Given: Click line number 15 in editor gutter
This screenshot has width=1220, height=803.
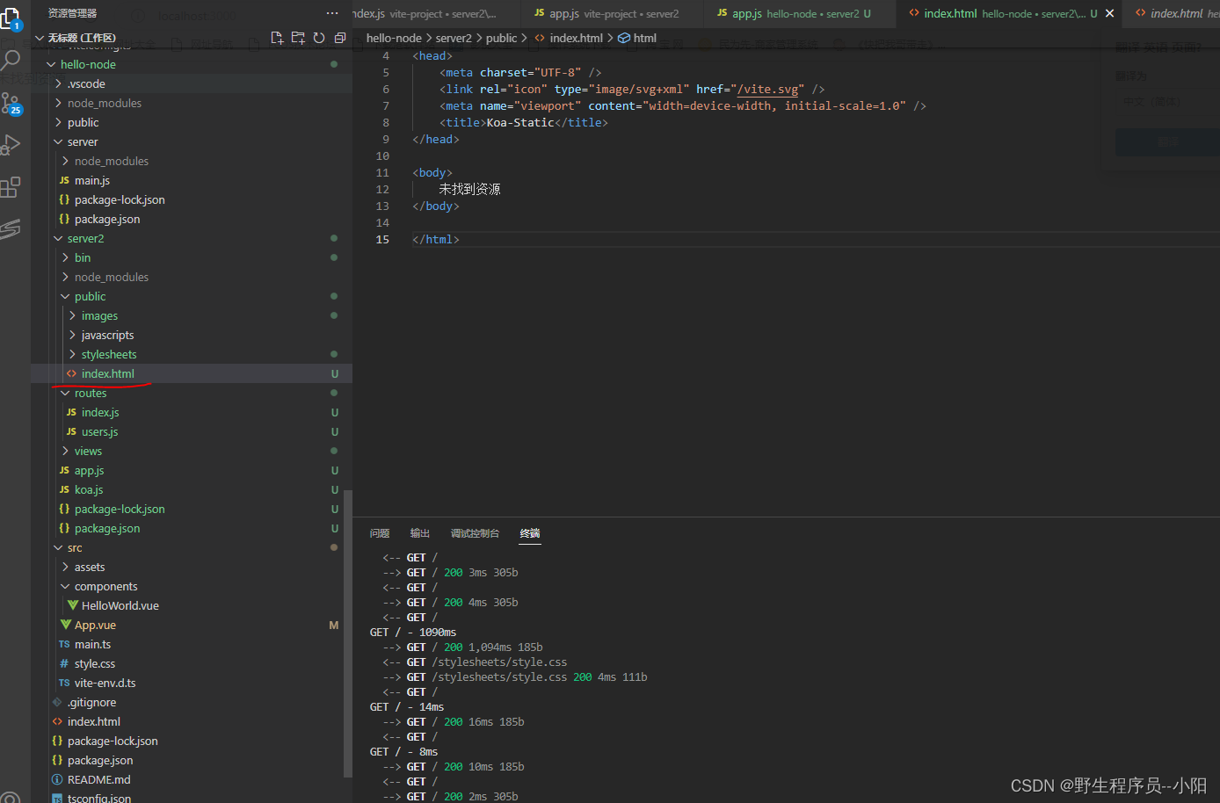Looking at the screenshot, I should [x=382, y=239].
